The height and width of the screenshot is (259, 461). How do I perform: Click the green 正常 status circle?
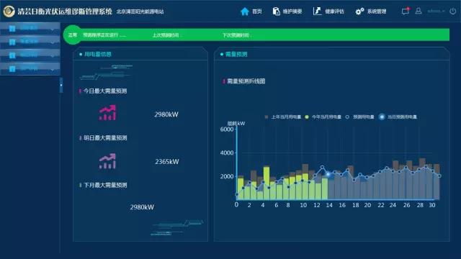pyautogui.click(x=72, y=35)
